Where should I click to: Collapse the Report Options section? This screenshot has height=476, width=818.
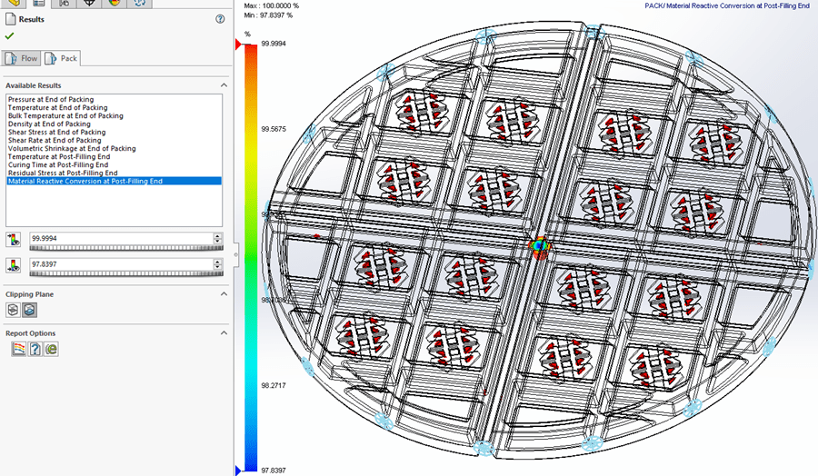[x=223, y=333]
